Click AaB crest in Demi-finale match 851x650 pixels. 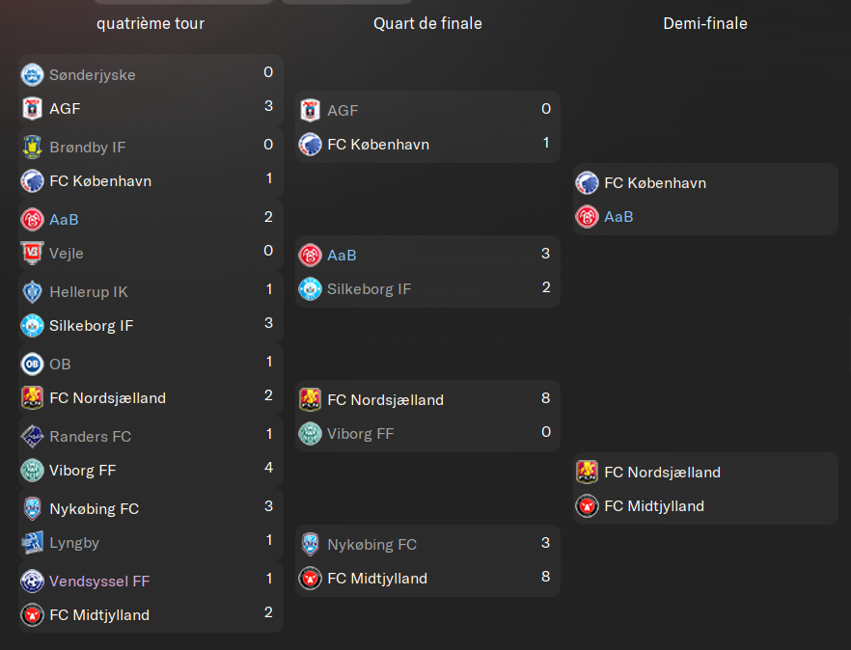[x=588, y=217]
